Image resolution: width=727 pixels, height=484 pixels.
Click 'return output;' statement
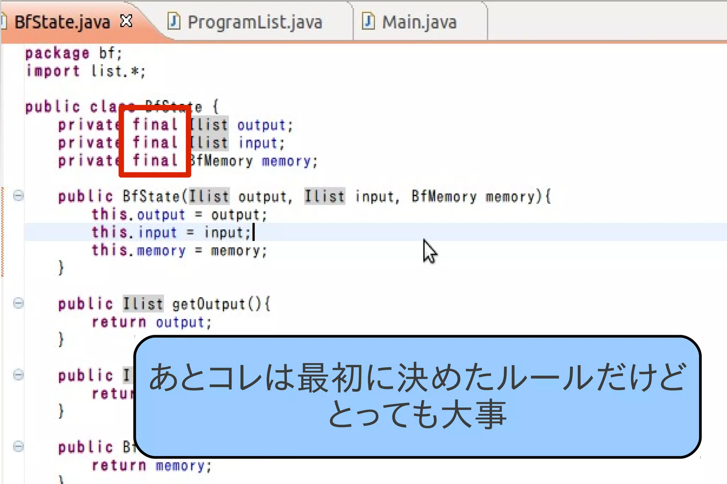(x=152, y=322)
